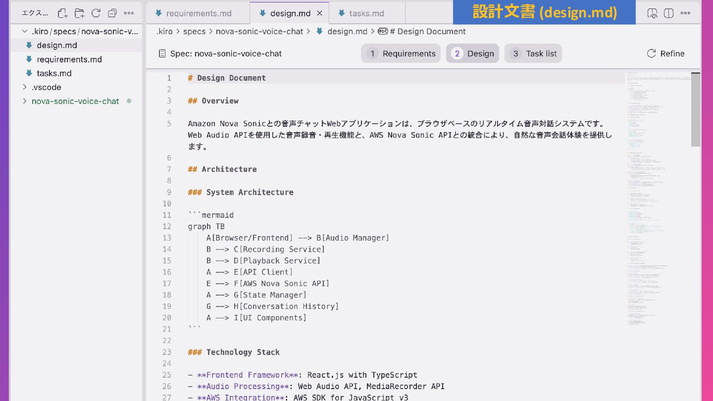Click the specs breadcrumb segment
Screen dimensions: 713x401
click(x=194, y=31)
